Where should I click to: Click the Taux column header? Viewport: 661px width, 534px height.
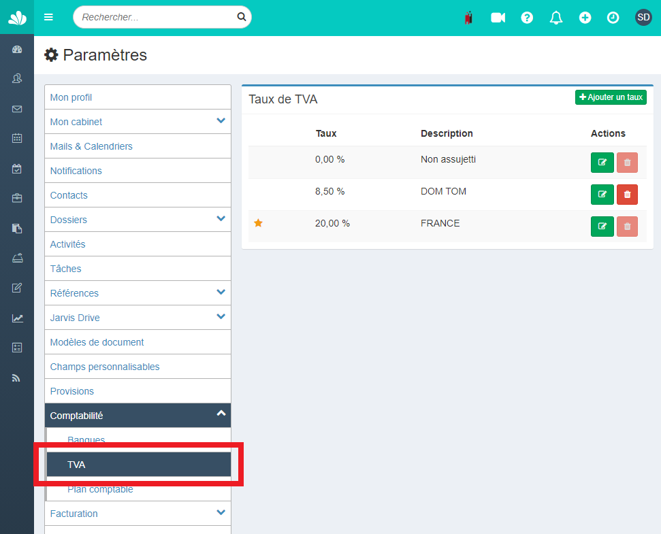pyautogui.click(x=326, y=133)
